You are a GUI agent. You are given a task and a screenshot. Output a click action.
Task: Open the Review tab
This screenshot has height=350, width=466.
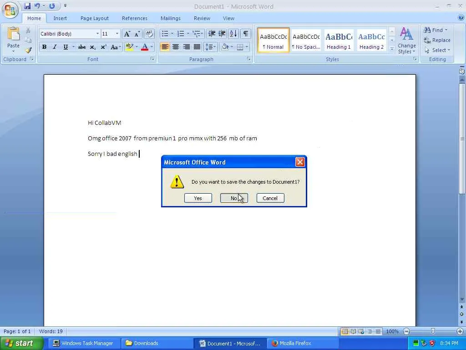(202, 18)
